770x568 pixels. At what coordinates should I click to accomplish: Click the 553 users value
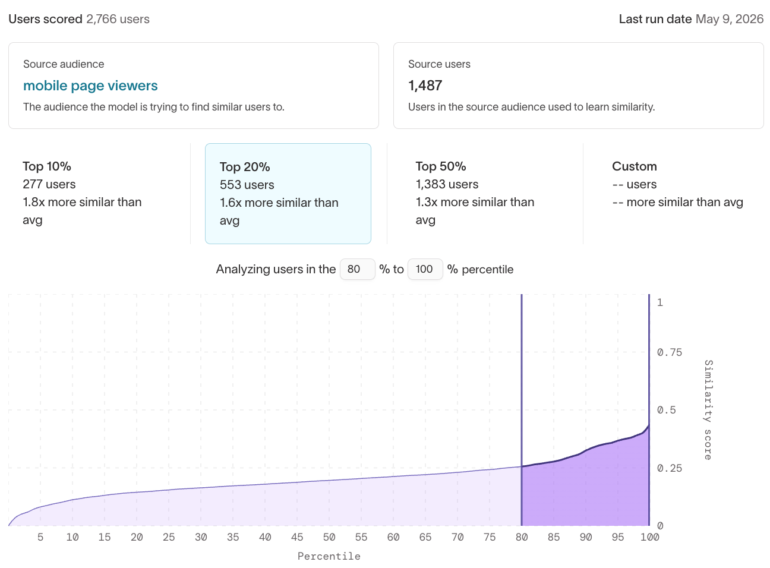click(247, 185)
